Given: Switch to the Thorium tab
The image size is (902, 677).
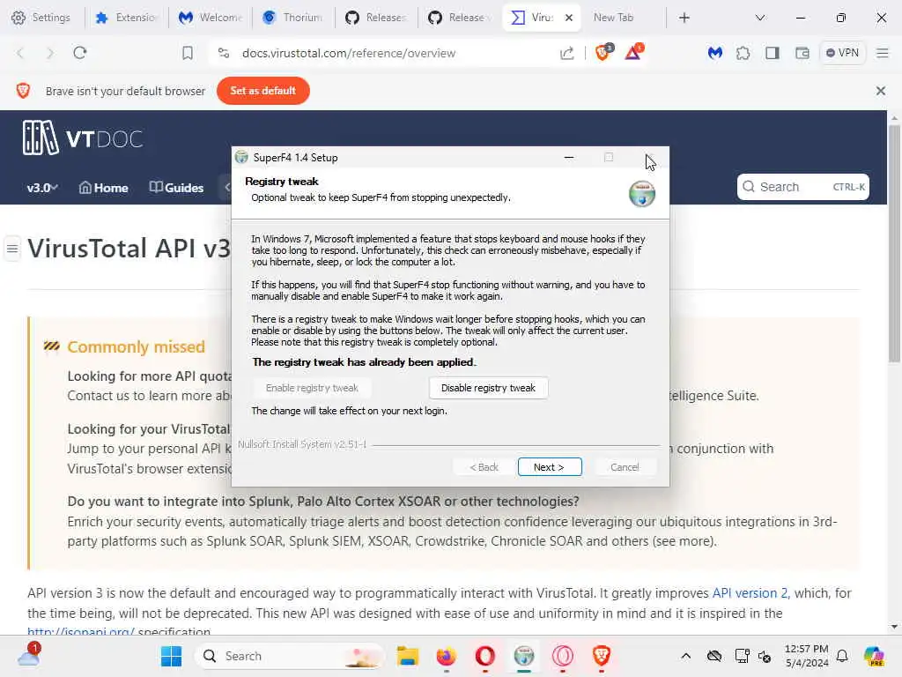Looking at the screenshot, I should click(x=293, y=18).
